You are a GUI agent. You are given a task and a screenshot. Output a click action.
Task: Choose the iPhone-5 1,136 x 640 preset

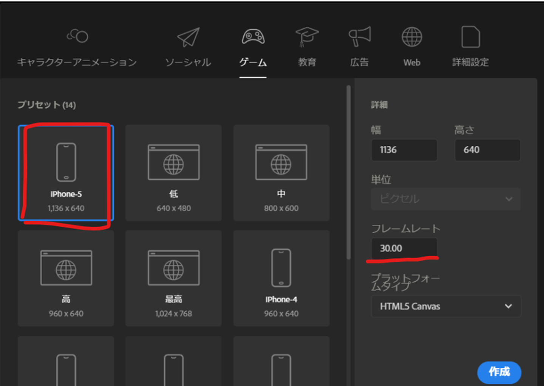66,173
